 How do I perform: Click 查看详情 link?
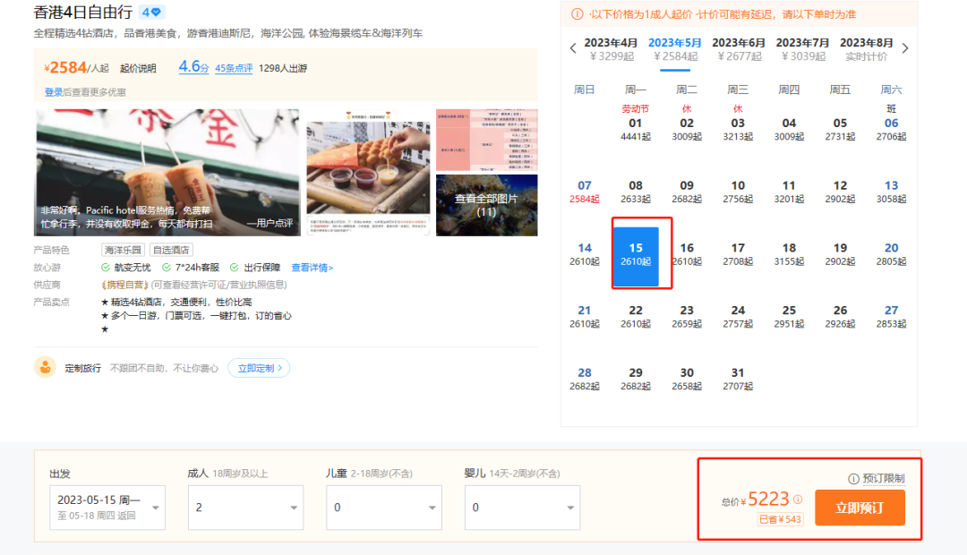312,267
